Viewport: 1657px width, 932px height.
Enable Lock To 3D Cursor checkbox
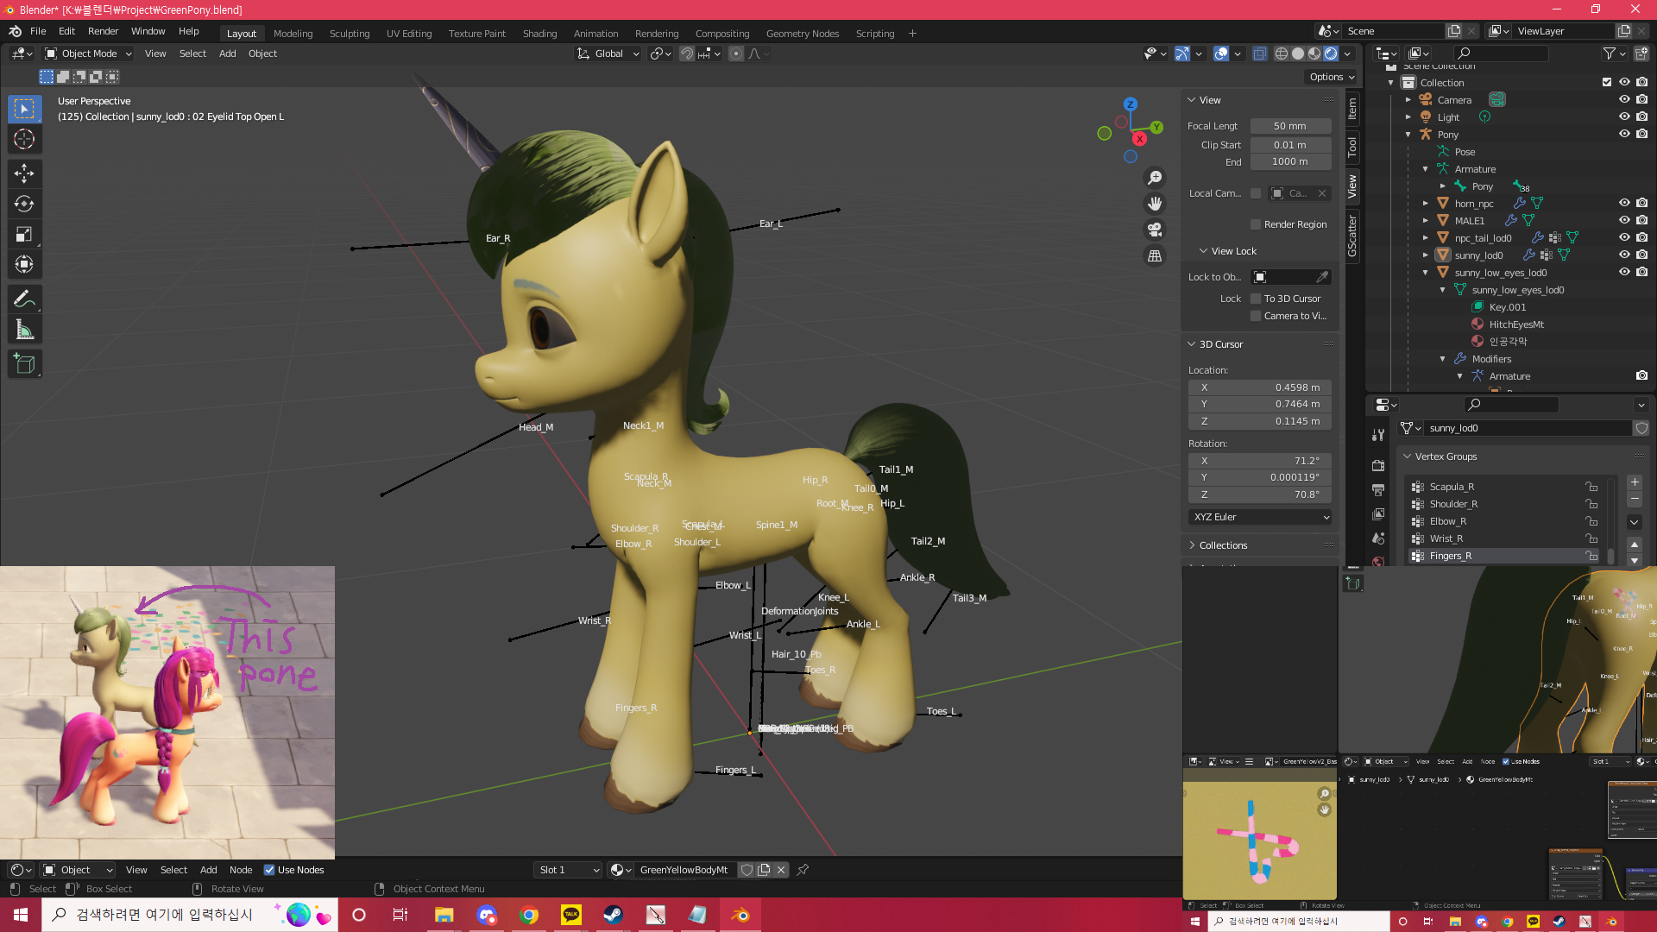[1256, 299]
